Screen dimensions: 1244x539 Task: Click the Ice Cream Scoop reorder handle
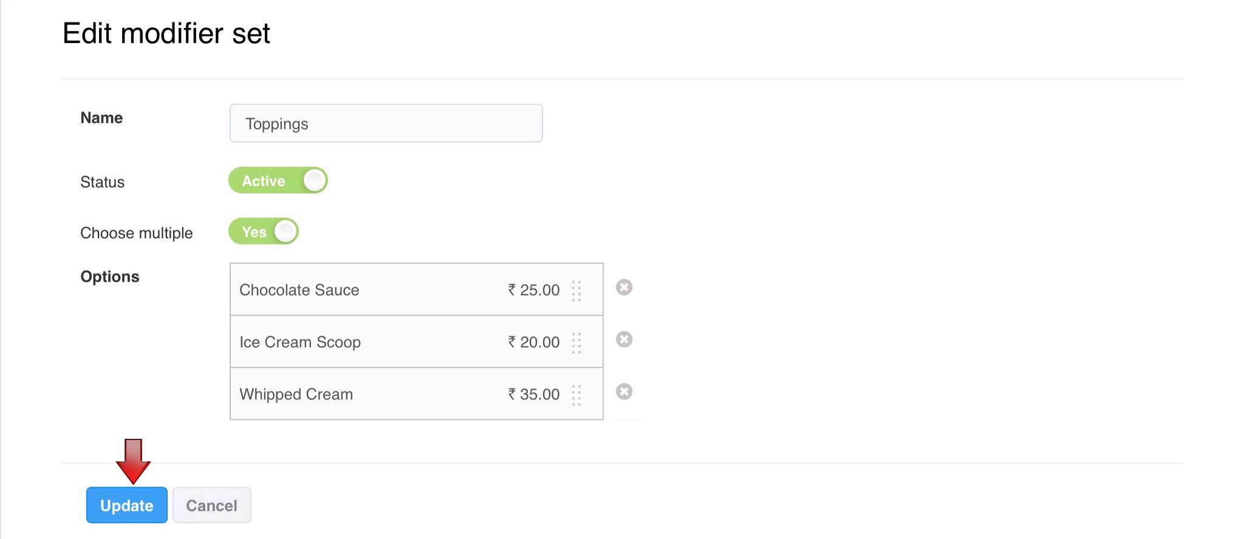[x=576, y=343]
